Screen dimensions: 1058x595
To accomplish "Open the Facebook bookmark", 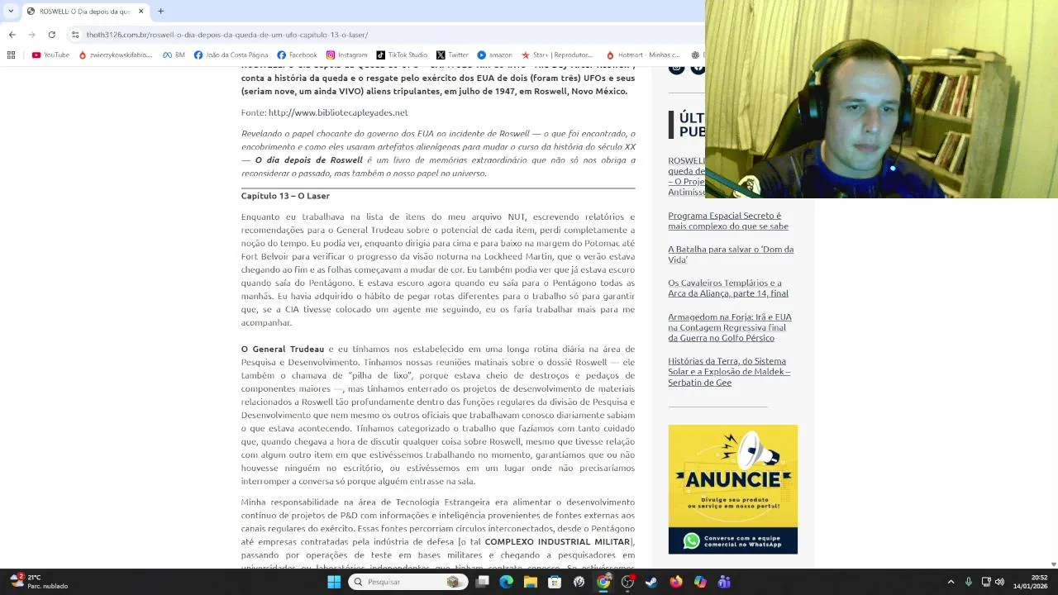I will click(297, 55).
